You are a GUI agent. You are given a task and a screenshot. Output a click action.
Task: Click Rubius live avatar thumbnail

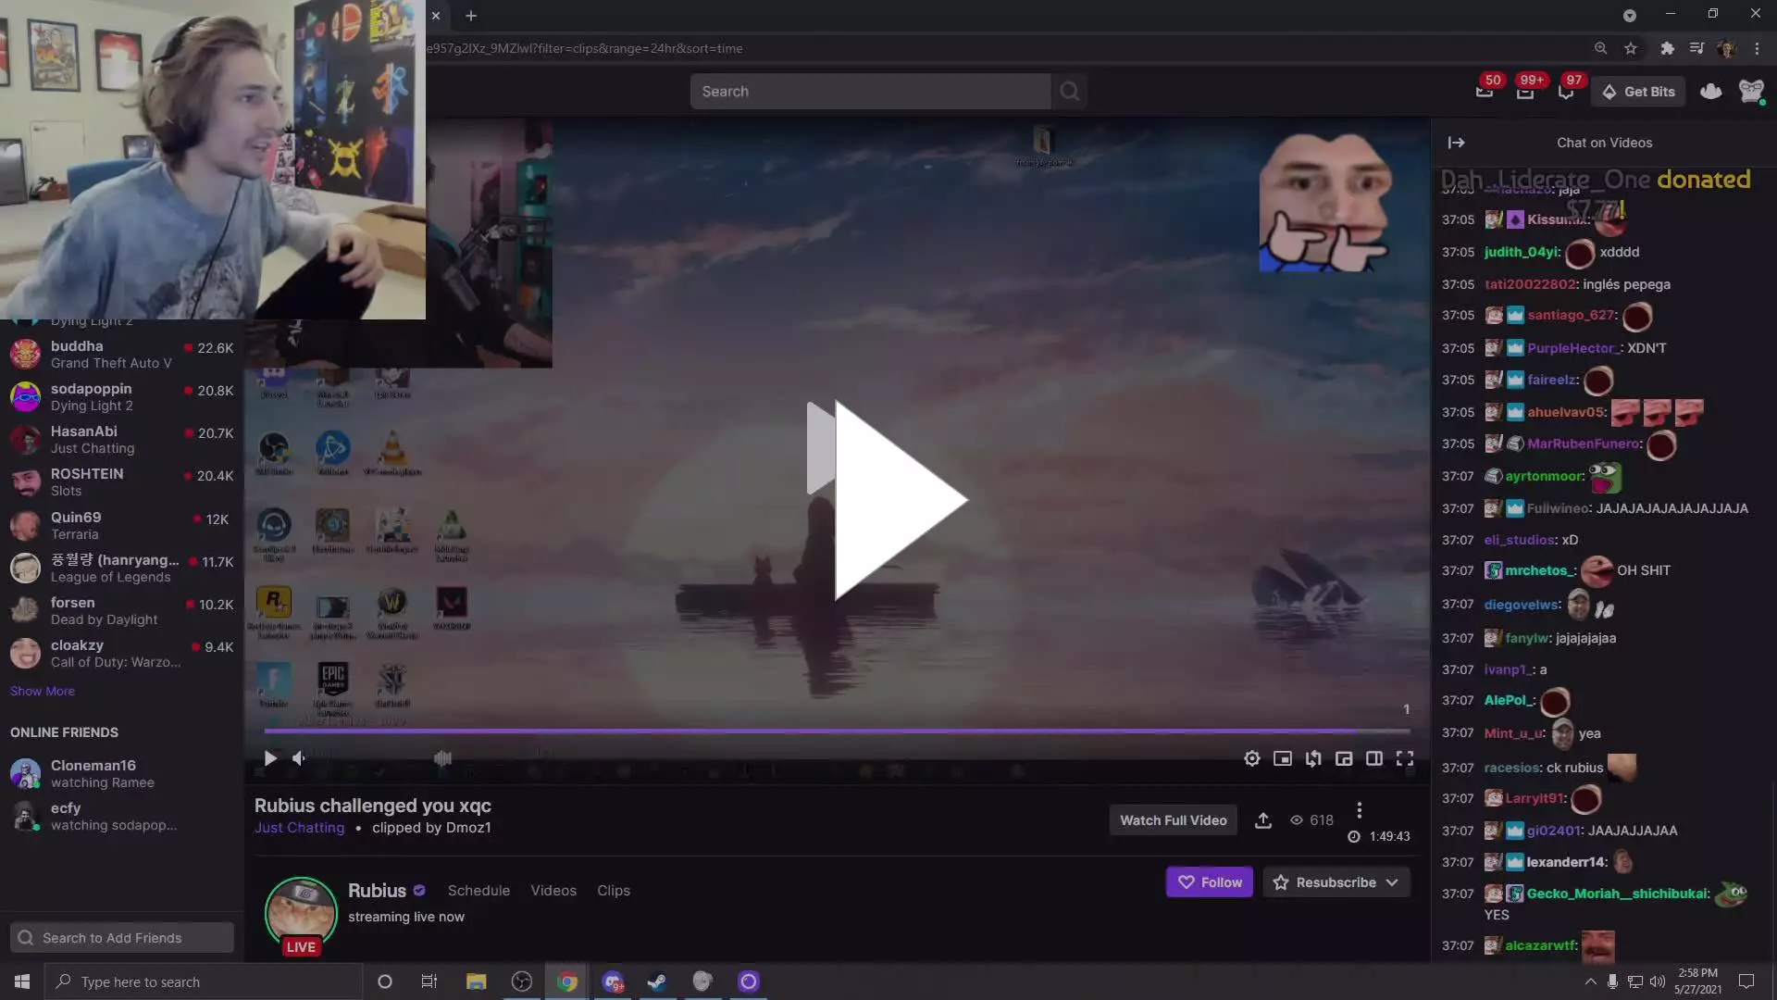(x=301, y=913)
